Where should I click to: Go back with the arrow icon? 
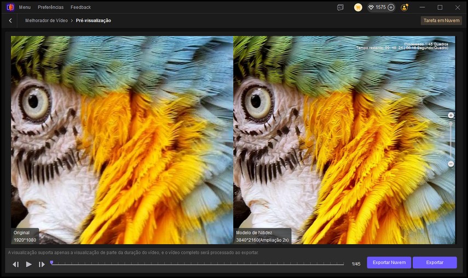coord(10,21)
